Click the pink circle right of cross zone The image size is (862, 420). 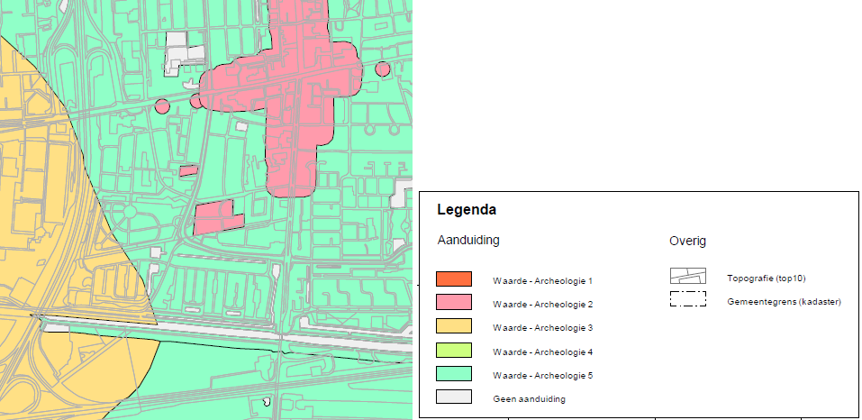pos(383,69)
